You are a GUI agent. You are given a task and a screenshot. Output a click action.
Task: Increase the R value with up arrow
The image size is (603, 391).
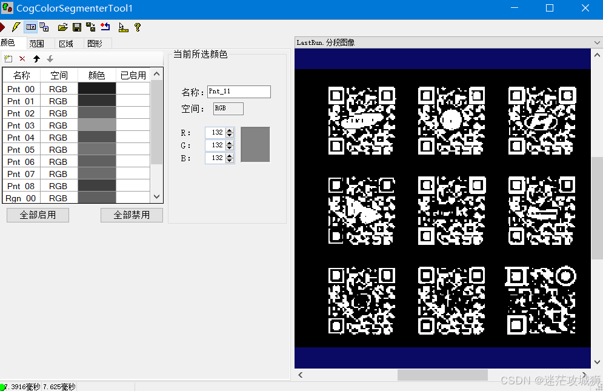(230, 130)
